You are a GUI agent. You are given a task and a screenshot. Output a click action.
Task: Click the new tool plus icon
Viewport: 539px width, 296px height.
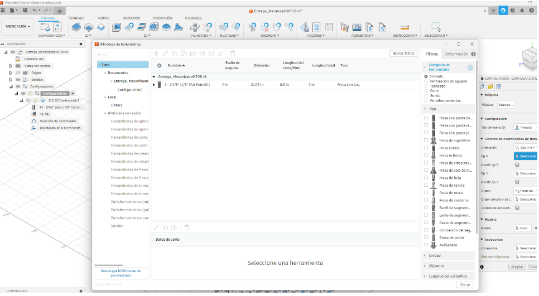click(156, 54)
